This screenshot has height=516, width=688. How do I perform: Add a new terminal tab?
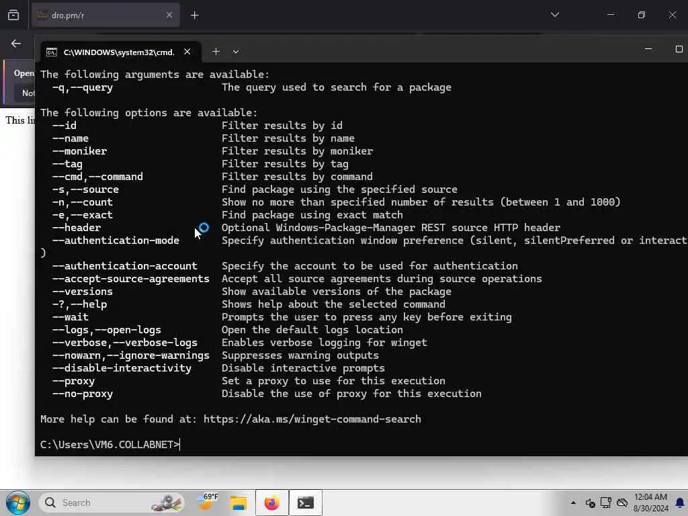pos(216,52)
